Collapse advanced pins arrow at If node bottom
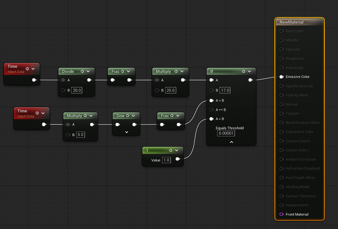 pyautogui.click(x=231, y=142)
